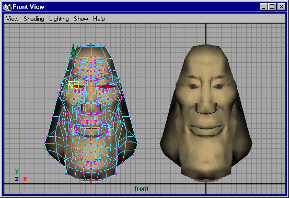Click the 'front' camera label
This screenshot has height=198, width=289.
coord(142,189)
